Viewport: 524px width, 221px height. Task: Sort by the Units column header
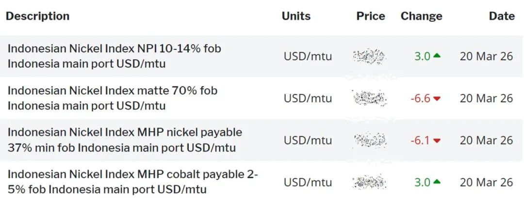[x=296, y=16]
